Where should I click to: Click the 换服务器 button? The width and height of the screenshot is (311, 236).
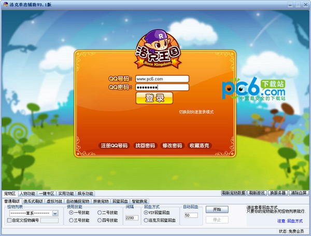pos(278,193)
